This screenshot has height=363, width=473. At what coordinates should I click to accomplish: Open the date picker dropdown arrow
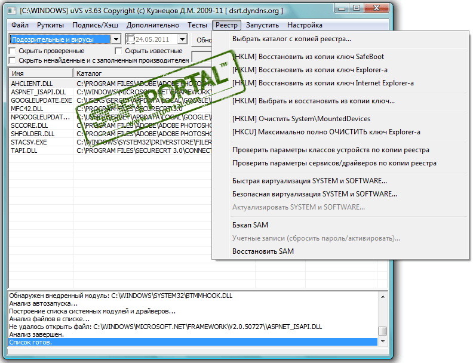click(182, 39)
